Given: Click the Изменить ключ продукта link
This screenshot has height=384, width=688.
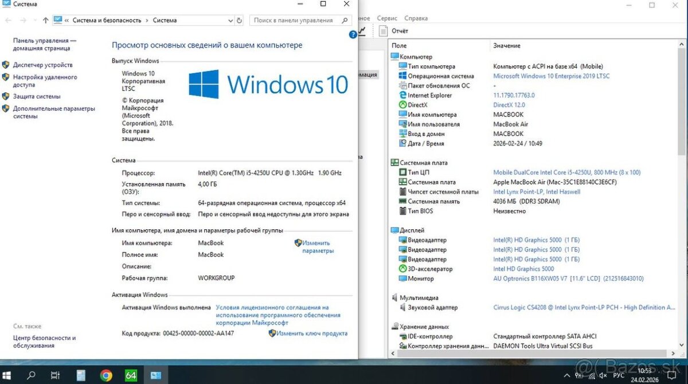Looking at the screenshot, I should [312, 333].
